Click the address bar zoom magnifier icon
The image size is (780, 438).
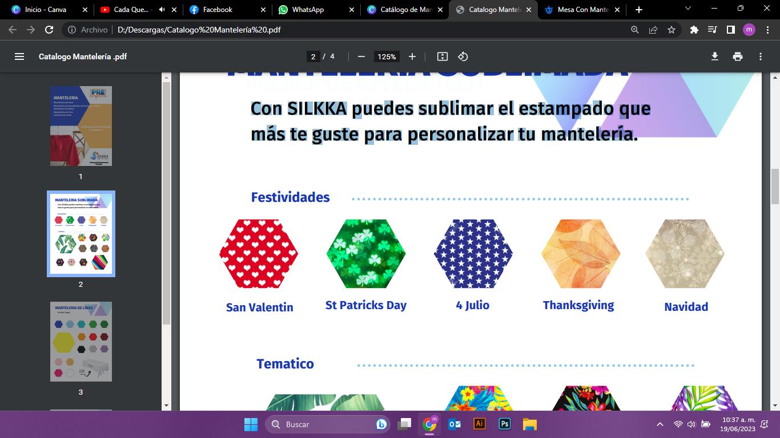[x=634, y=30]
